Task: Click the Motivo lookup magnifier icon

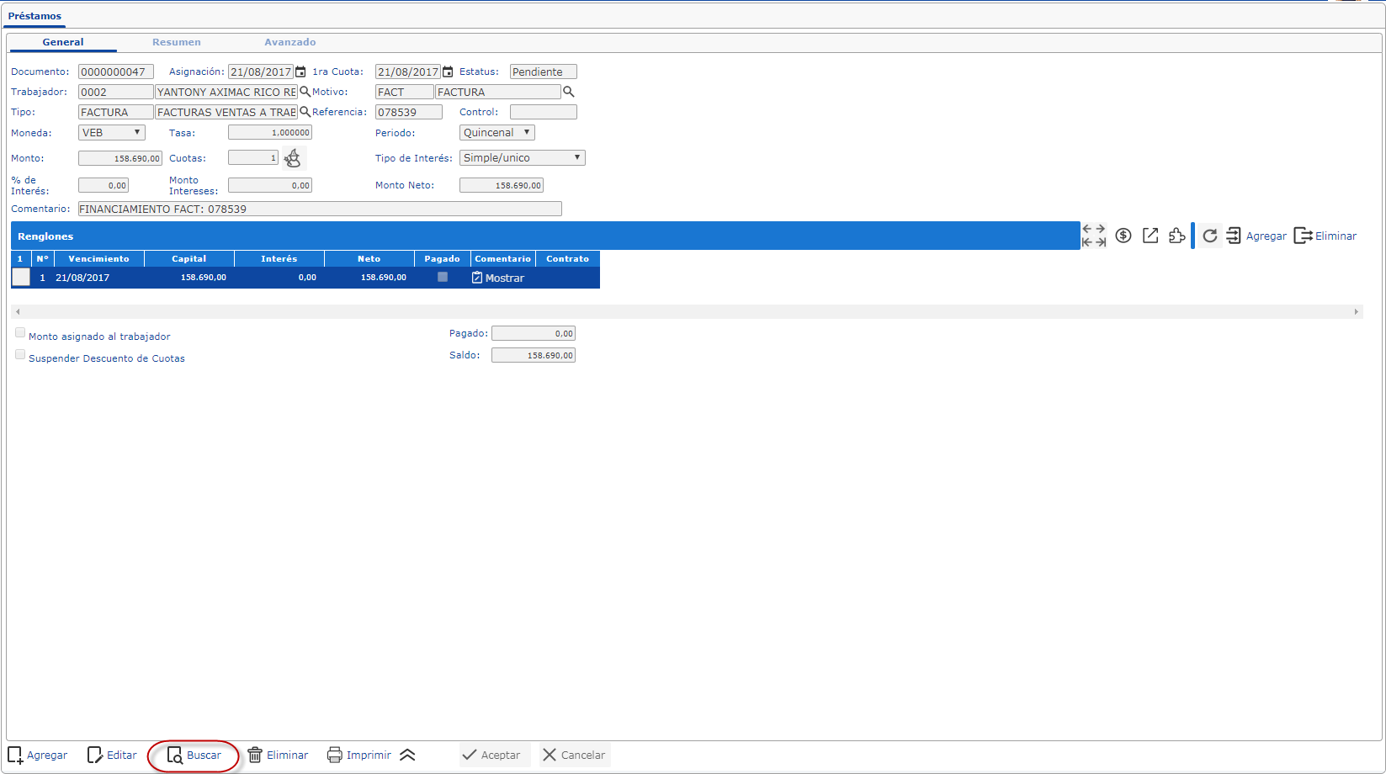Action: tap(568, 92)
